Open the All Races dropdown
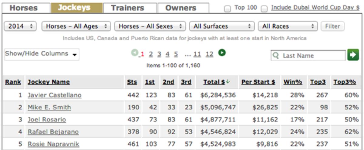This screenshot has width=364, height=150. coord(288,26)
